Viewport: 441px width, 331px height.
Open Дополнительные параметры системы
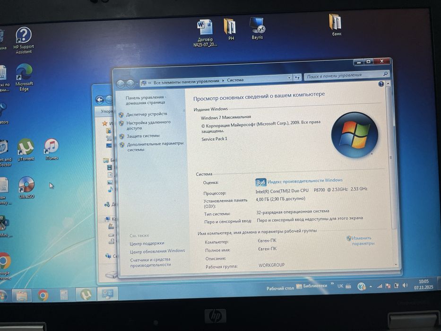pyautogui.click(x=155, y=147)
